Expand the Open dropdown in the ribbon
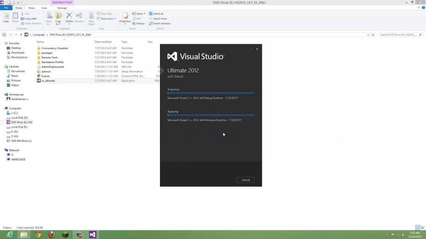Image resolution: width=426 pixels, height=239 pixels. click(139, 14)
